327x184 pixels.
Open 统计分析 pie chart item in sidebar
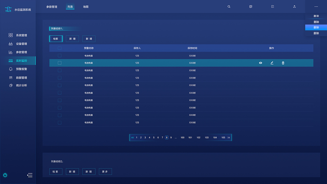[x=18, y=85]
